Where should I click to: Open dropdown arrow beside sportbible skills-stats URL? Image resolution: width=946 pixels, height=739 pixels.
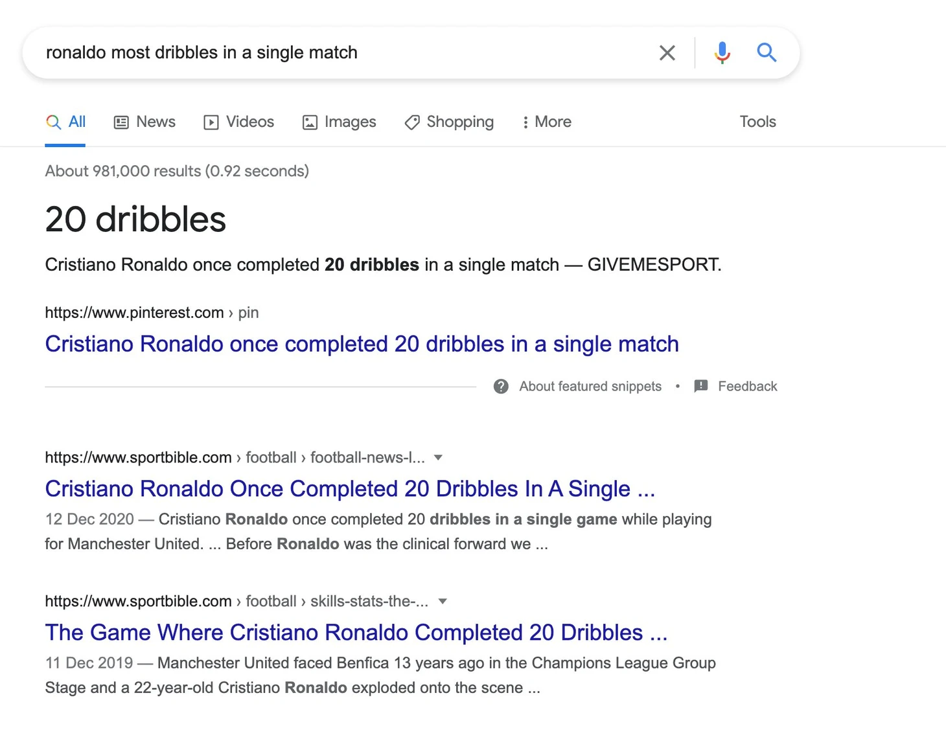[443, 602]
